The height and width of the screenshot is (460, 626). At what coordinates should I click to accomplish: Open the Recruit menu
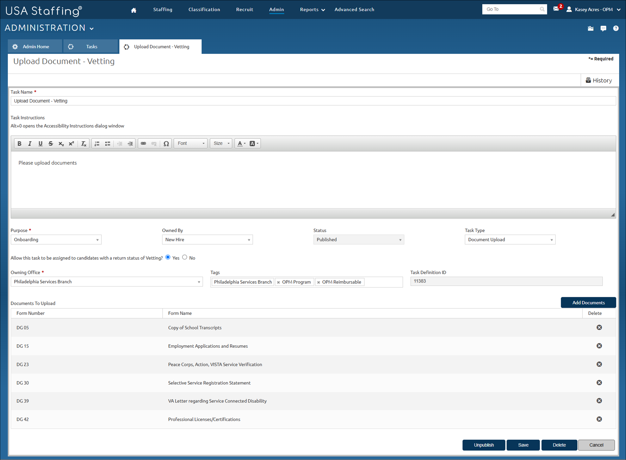[245, 9]
